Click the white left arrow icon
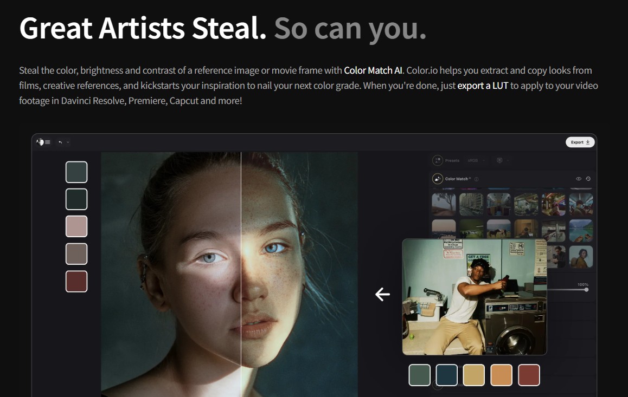 (382, 294)
